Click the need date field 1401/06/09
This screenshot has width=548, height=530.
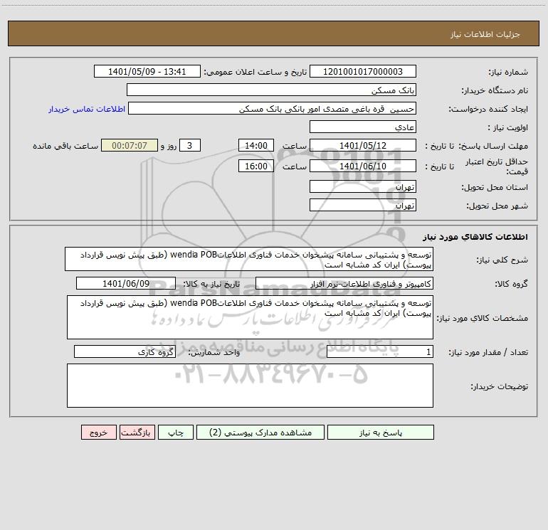(126, 283)
